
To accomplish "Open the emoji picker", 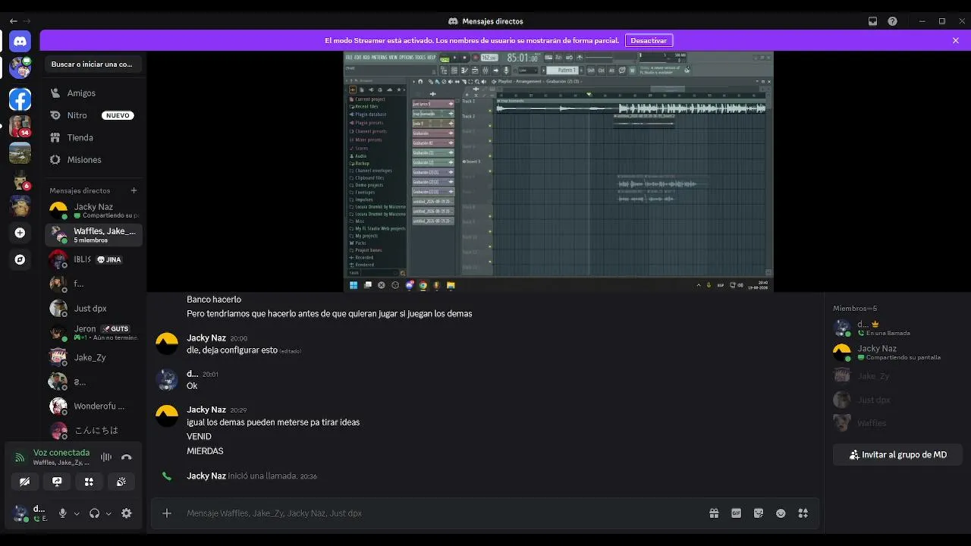I will pyautogui.click(x=781, y=513).
